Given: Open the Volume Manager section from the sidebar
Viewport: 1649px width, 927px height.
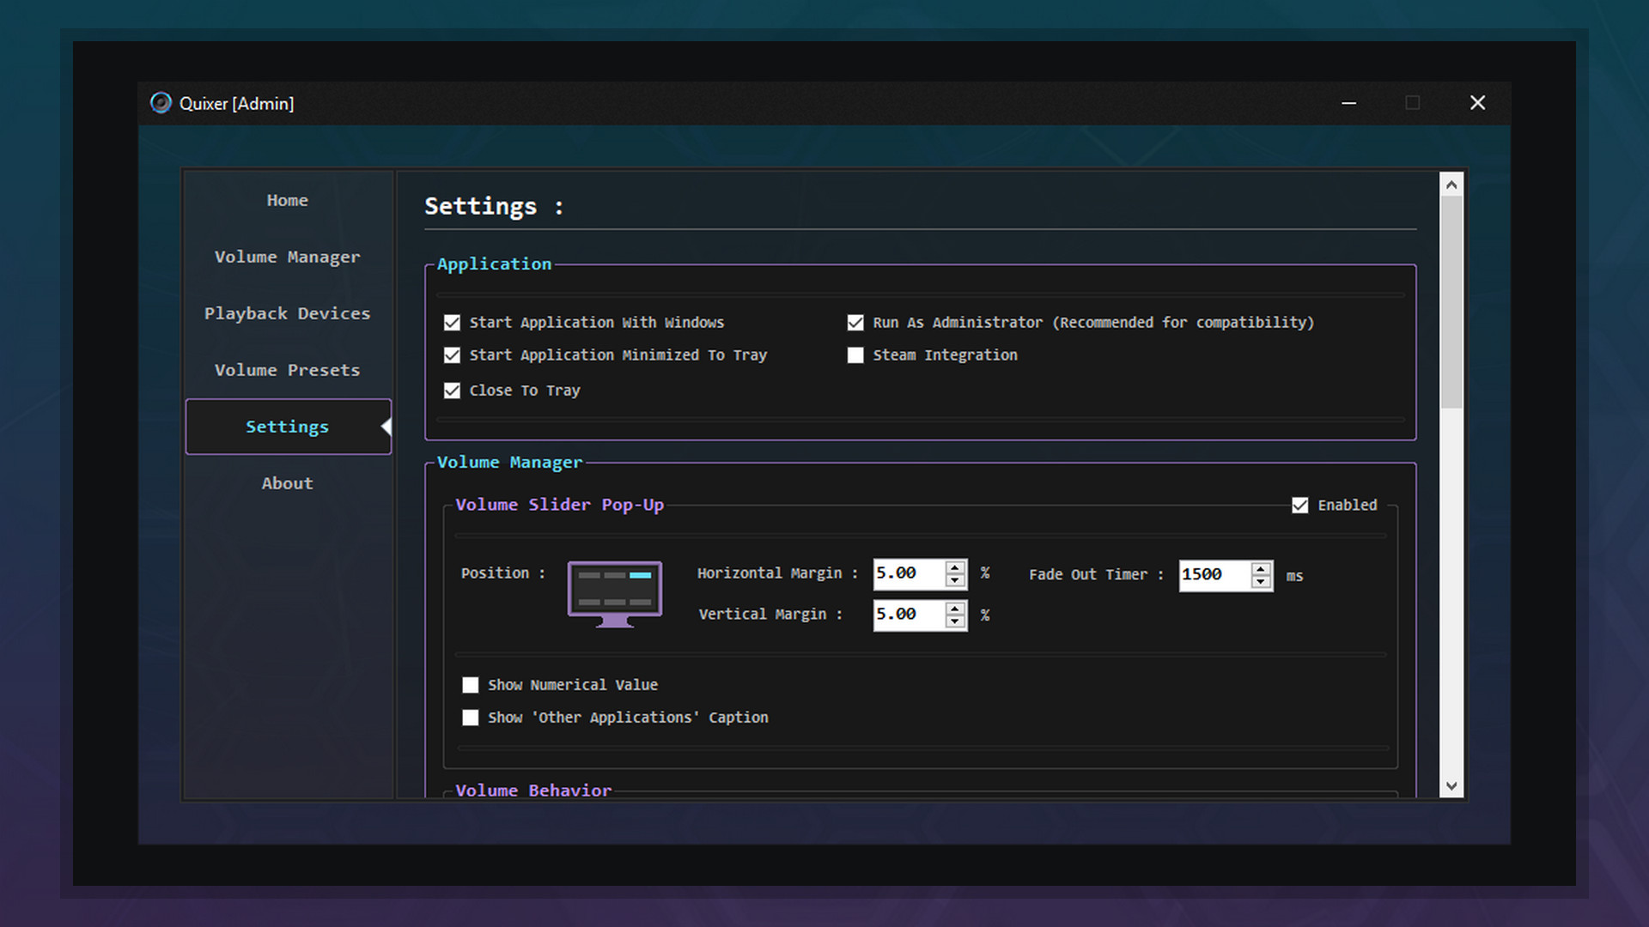Looking at the screenshot, I should [x=287, y=257].
